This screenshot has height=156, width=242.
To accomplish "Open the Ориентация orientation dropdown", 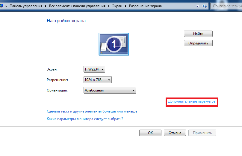I will click(x=110, y=90).
